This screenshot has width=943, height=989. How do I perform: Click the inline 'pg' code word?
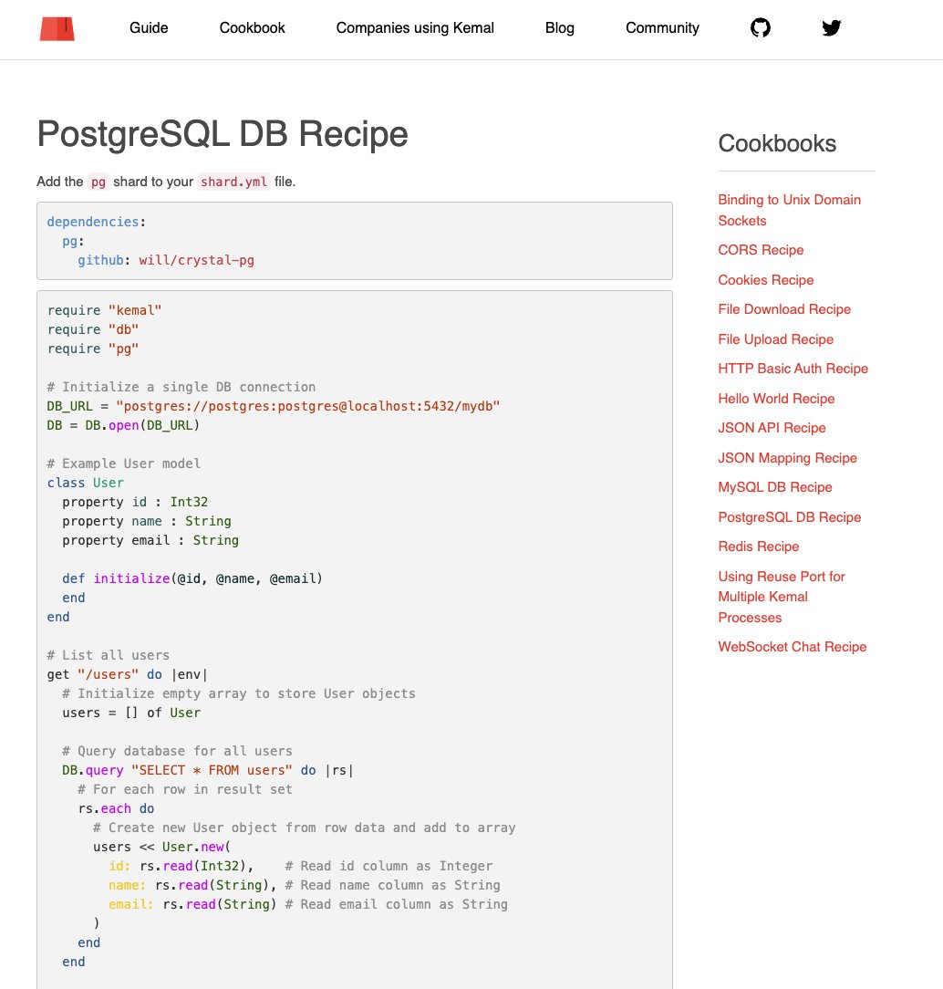pyautogui.click(x=98, y=182)
